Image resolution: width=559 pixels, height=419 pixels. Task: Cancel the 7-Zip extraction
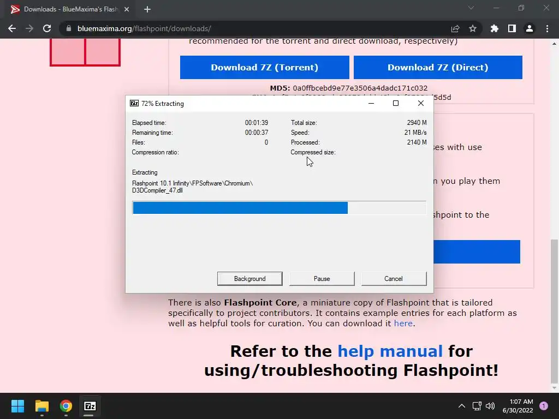(394, 279)
